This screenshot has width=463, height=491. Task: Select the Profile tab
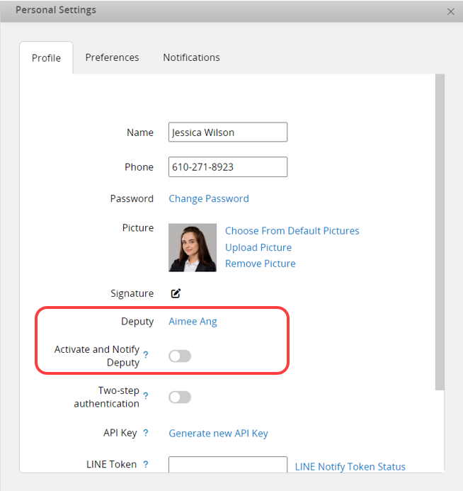[46, 58]
